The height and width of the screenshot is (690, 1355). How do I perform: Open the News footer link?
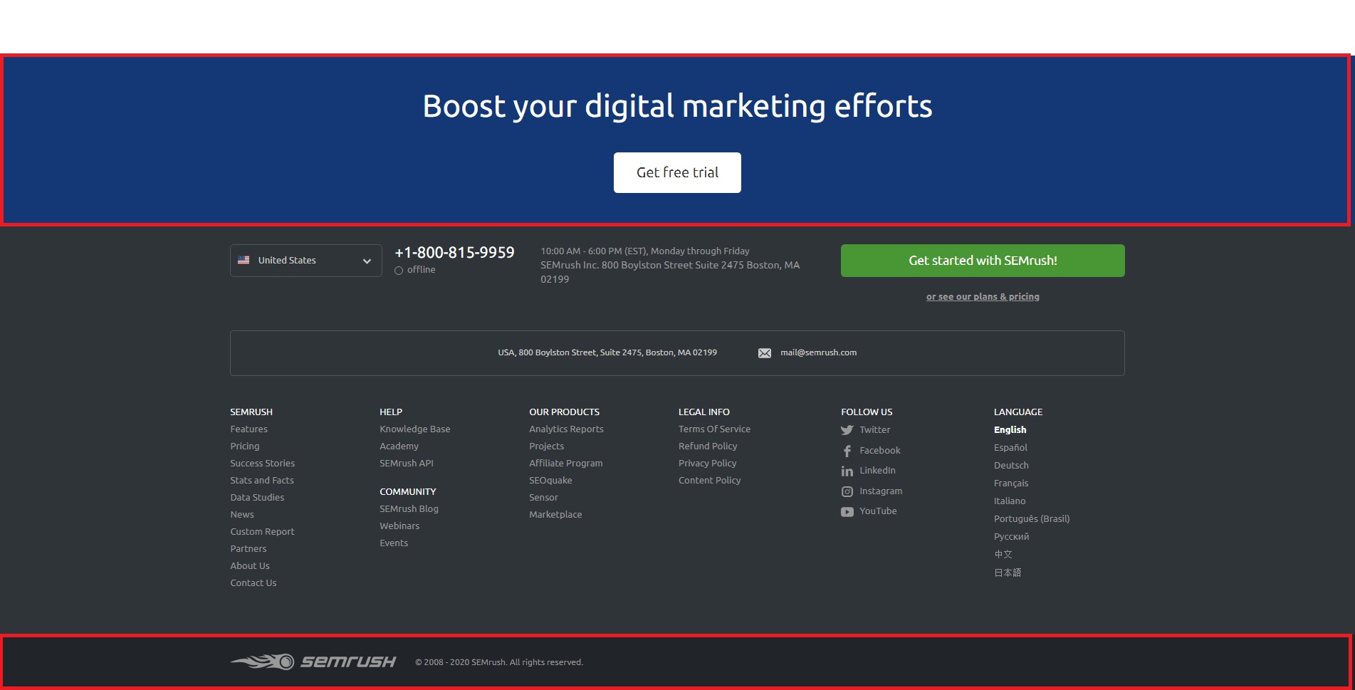point(241,515)
